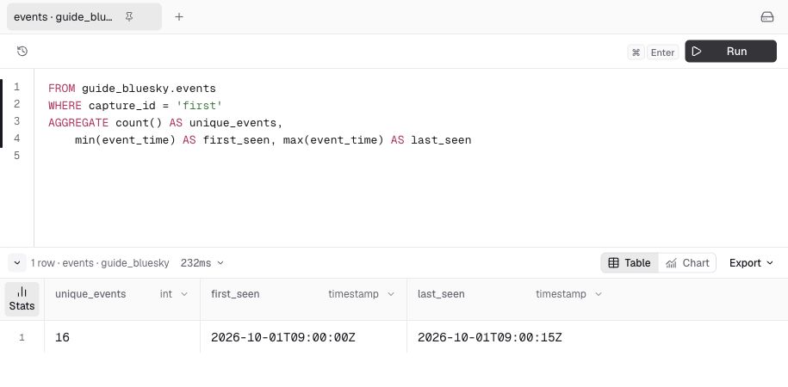Click the Run button play icon
Screen dimensions: 788x387
[x=697, y=52]
